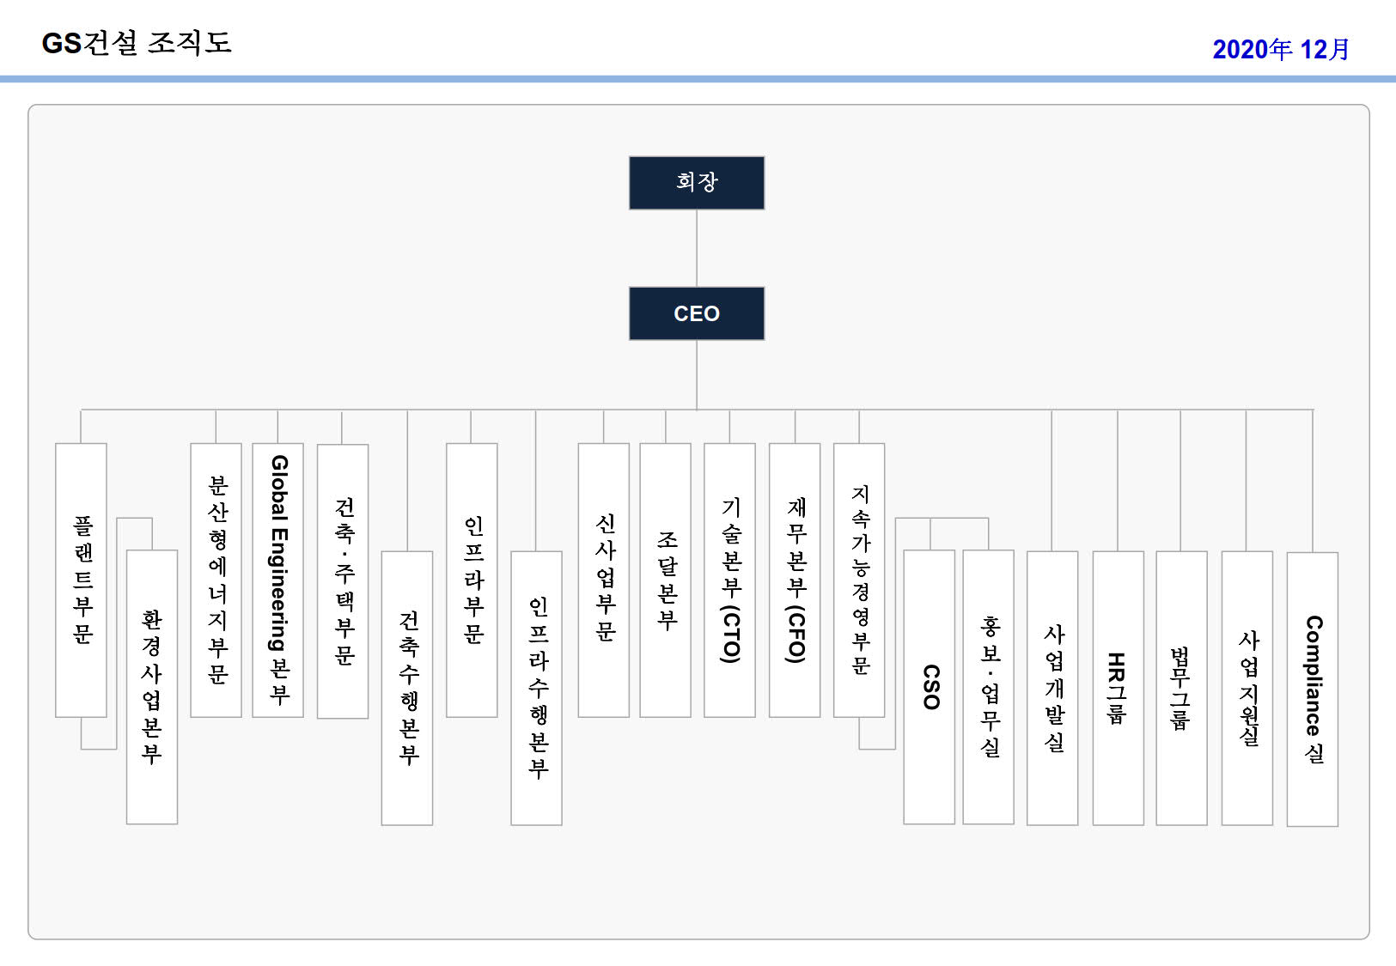Click the 인프라수행본부 box
Screen dimensions: 1396x966
point(536,688)
